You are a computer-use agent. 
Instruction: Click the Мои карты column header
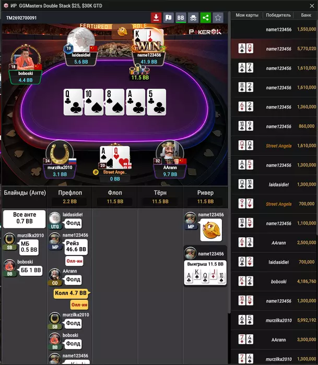click(247, 15)
